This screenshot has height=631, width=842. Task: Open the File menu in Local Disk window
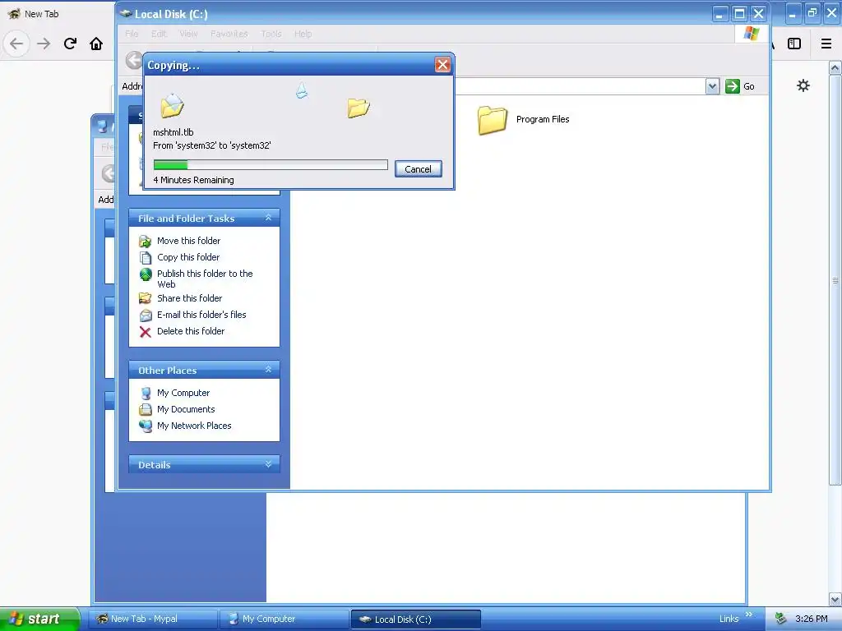[132, 34]
